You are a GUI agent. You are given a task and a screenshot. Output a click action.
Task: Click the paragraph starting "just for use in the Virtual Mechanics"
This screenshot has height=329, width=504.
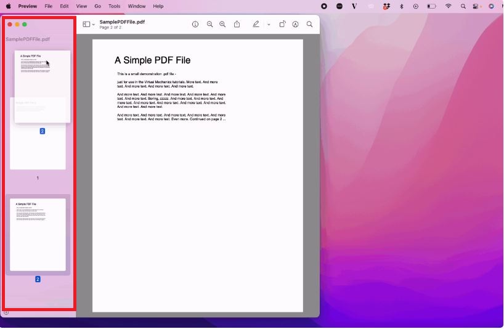pos(167,84)
